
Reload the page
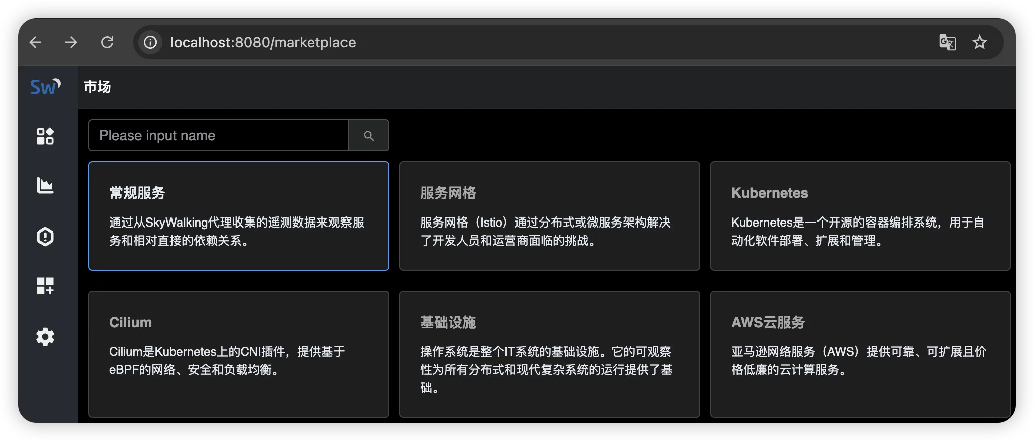tap(107, 42)
